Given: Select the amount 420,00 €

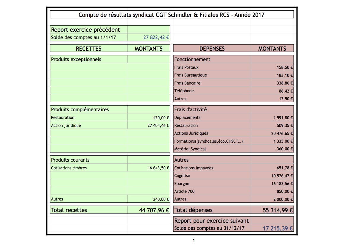Looking at the screenshot, I should click(x=161, y=118).
